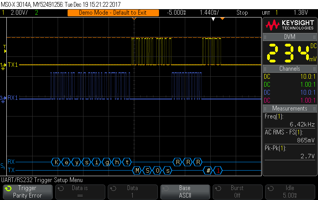The image size is (318, 200).
Task: Click the trigger level T marker
Action: click(5, 49)
